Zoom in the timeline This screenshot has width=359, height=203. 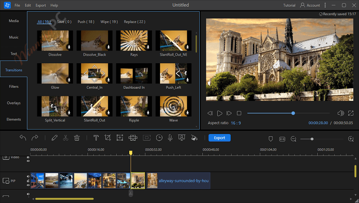351,139
